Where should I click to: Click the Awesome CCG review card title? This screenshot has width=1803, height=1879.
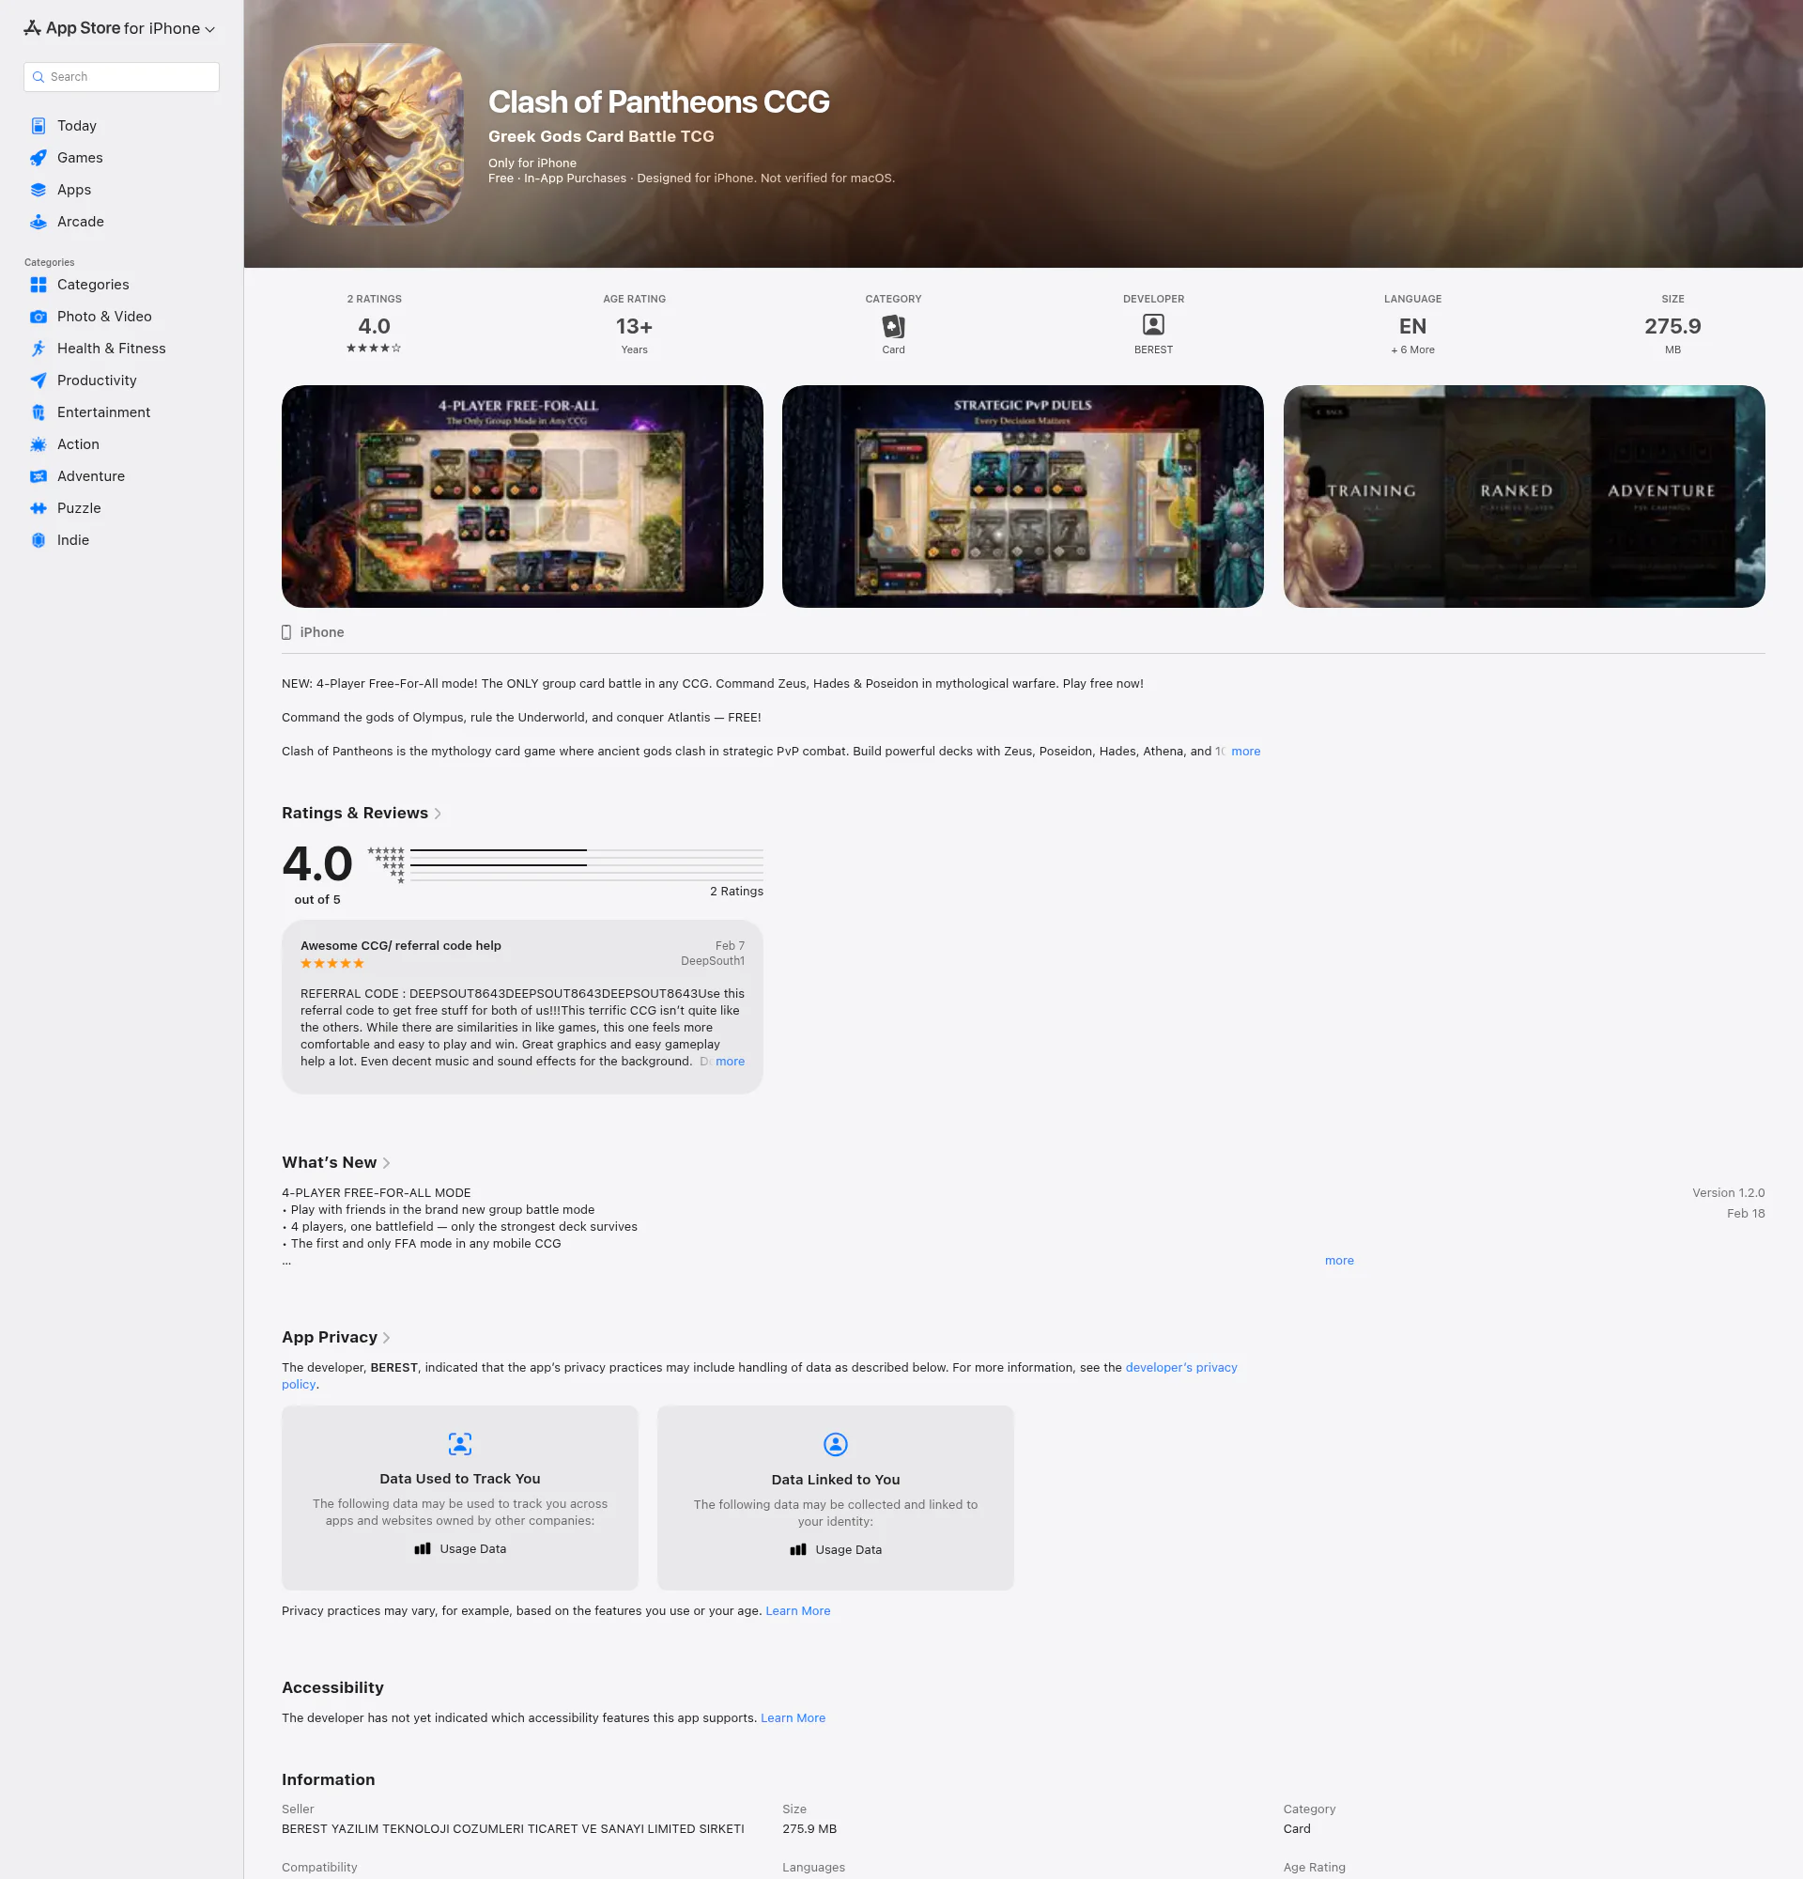pos(400,945)
